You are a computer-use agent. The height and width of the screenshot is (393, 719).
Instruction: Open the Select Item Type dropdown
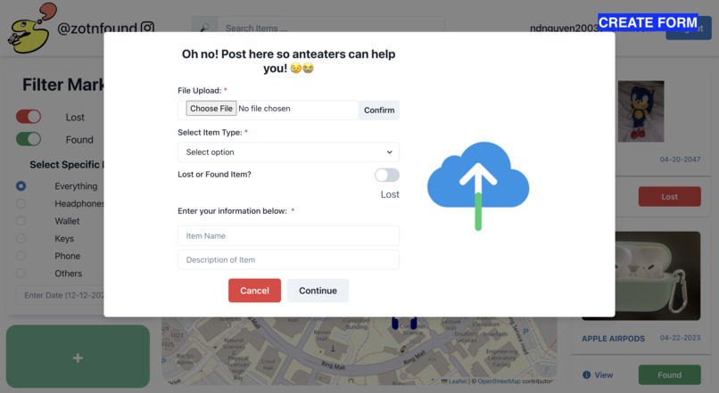pyautogui.click(x=288, y=152)
